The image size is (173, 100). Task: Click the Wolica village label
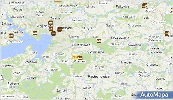[87, 88]
